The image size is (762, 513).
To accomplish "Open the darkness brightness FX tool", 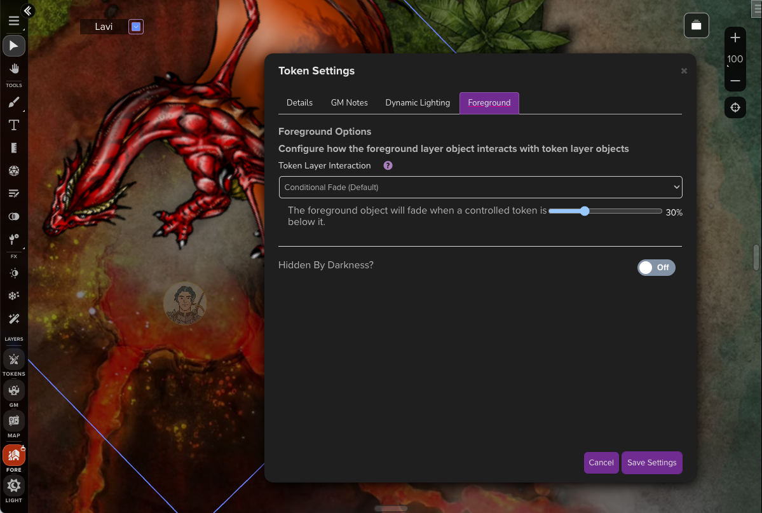I will click(13, 273).
